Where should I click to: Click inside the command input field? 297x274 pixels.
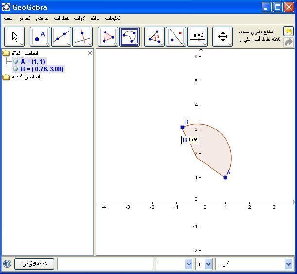coord(105,264)
